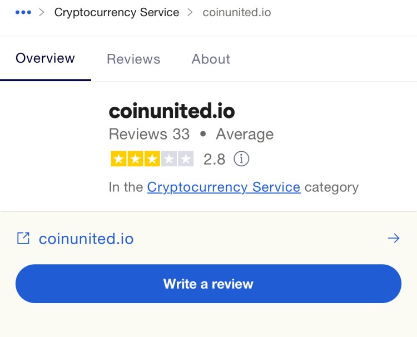Click the external link icon

coord(23,238)
